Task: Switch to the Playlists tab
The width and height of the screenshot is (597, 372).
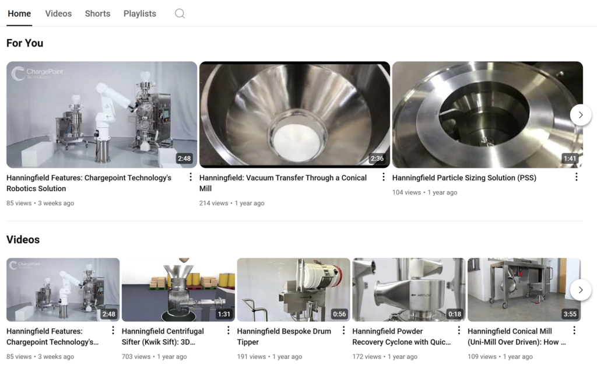Action: (x=140, y=14)
